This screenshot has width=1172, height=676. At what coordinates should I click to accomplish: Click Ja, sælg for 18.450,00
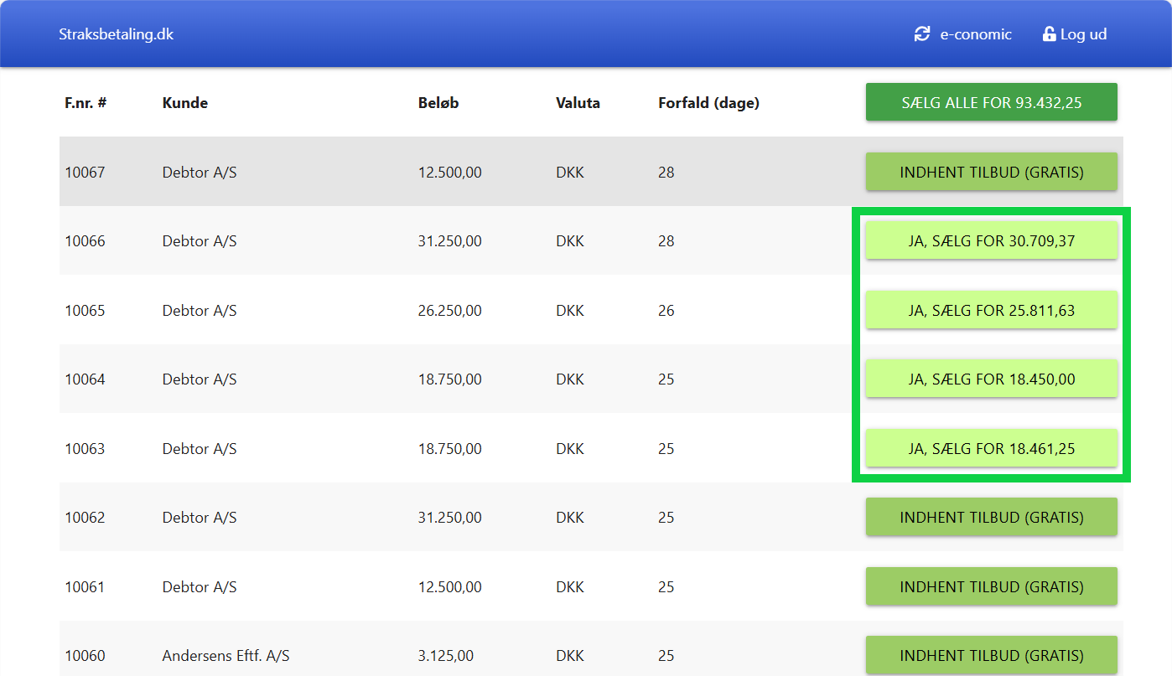click(x=991, y=379)
